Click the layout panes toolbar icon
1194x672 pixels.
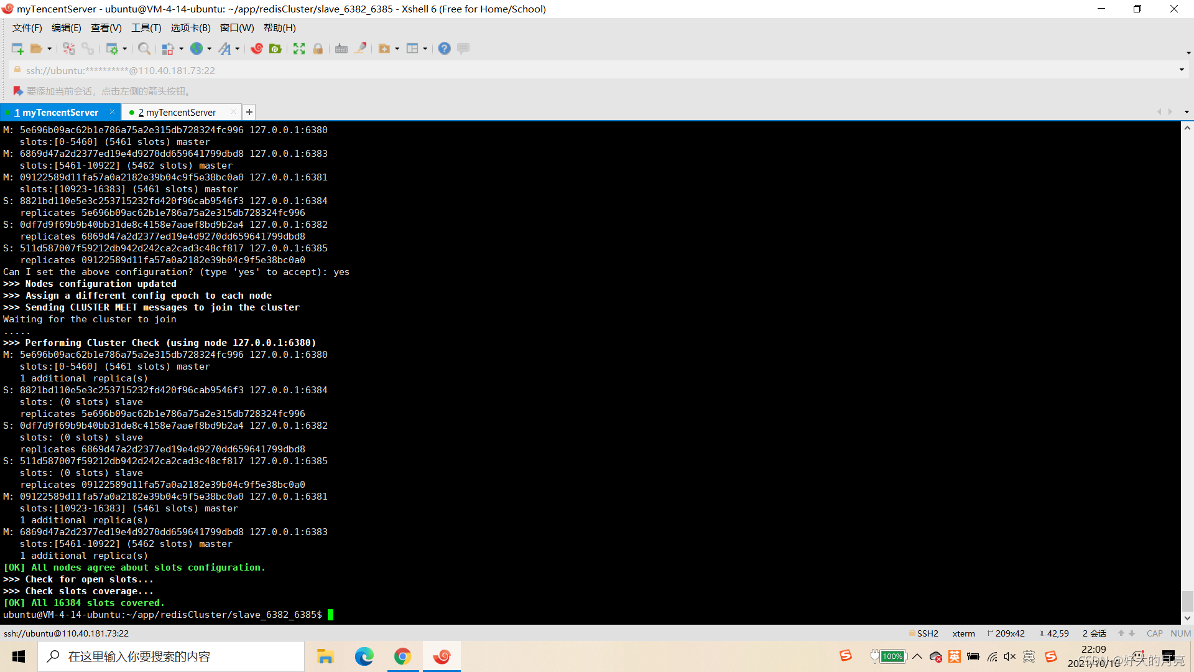coord(412,49)
